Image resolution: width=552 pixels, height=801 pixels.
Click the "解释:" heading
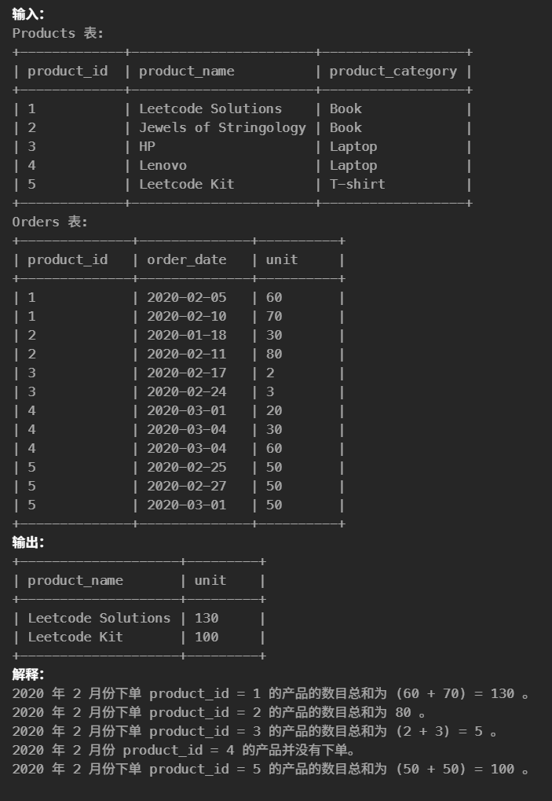click(28, 674)
